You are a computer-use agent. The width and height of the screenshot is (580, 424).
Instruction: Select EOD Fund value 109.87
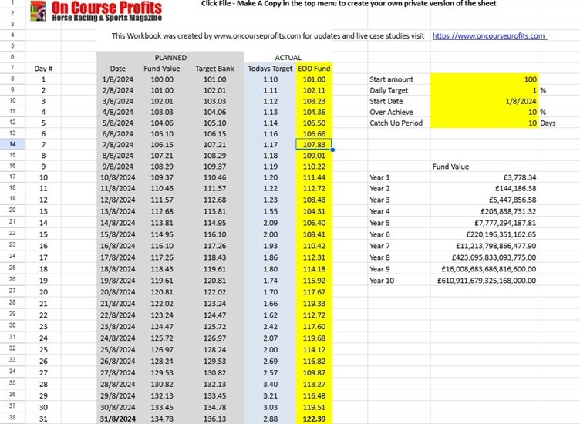[314, 372]
